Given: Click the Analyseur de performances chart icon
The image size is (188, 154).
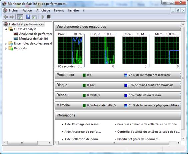Looking at the screenshot, I should 16,34.
